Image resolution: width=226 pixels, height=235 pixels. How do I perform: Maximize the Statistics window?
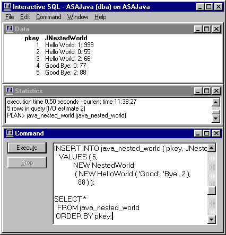point(206,91)
